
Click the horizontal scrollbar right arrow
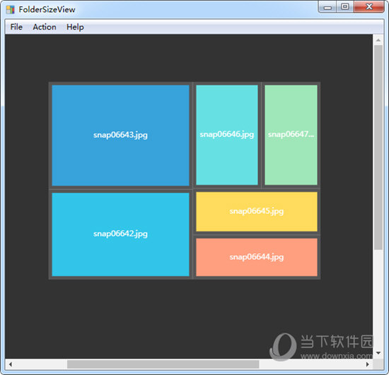[368, 364]
